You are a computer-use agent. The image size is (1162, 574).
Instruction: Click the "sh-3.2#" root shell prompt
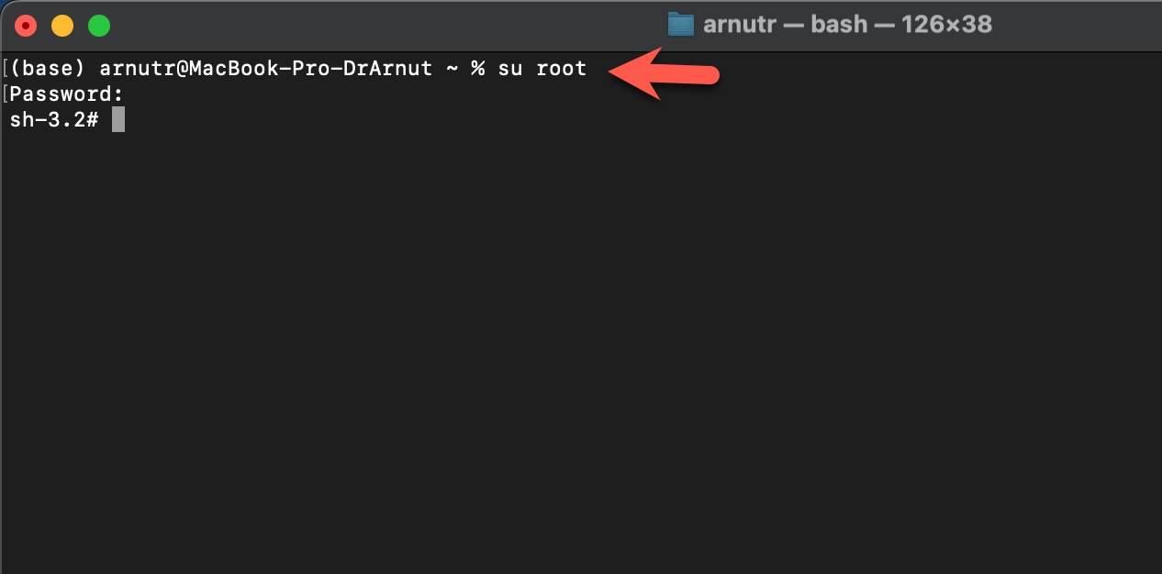click(54, 120)
